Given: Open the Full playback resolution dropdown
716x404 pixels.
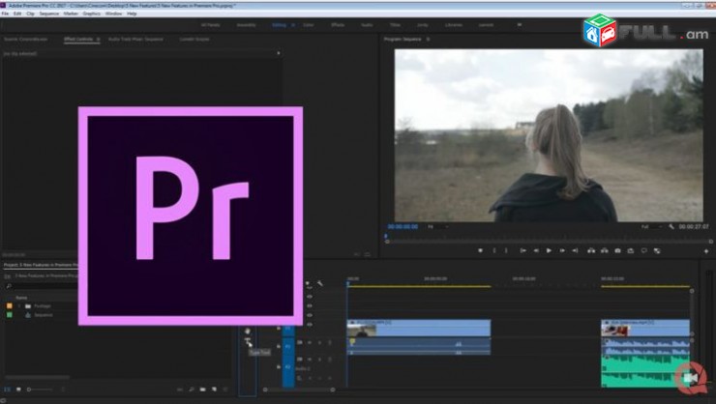Looking at the screenshot, I should pos(651,226).
